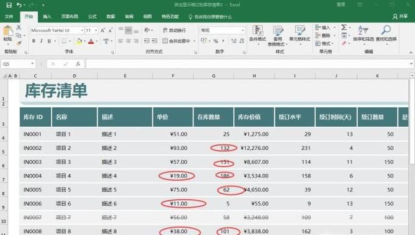Toggle Wrap Text (自动换行)
The image size is (415, 235).
174,30
